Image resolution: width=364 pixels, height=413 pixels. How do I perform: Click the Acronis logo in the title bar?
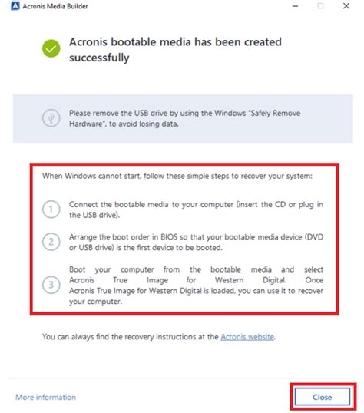pyautogui.click(x=15, y=6)
